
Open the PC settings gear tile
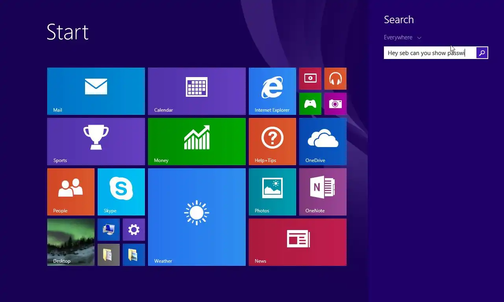(x=134, y=230)
